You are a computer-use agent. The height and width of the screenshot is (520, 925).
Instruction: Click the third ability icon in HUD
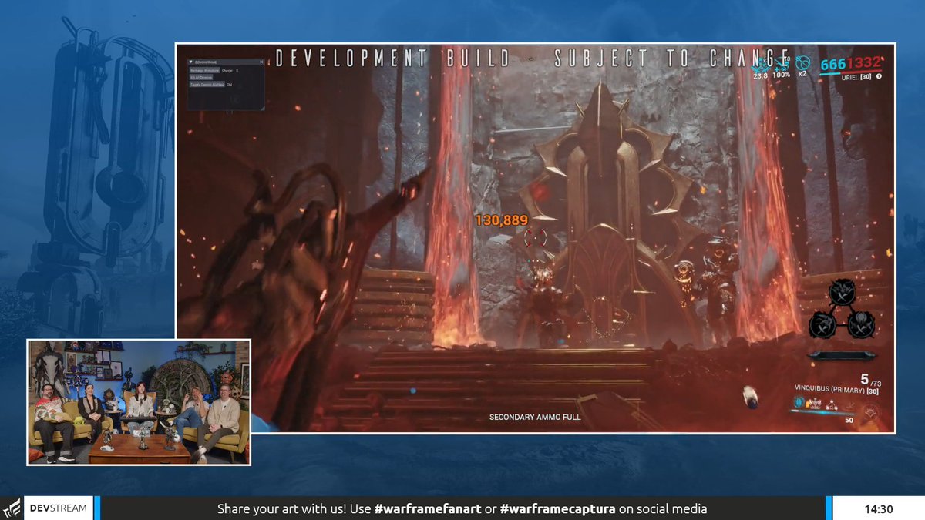(832, 406)
